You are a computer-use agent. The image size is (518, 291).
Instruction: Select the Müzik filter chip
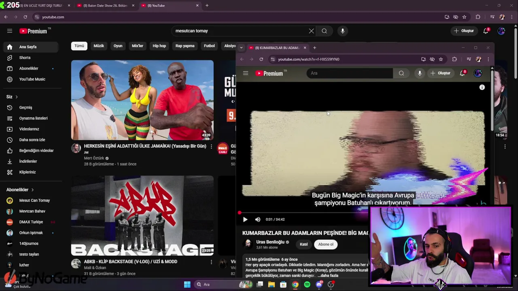pos(99,46)
